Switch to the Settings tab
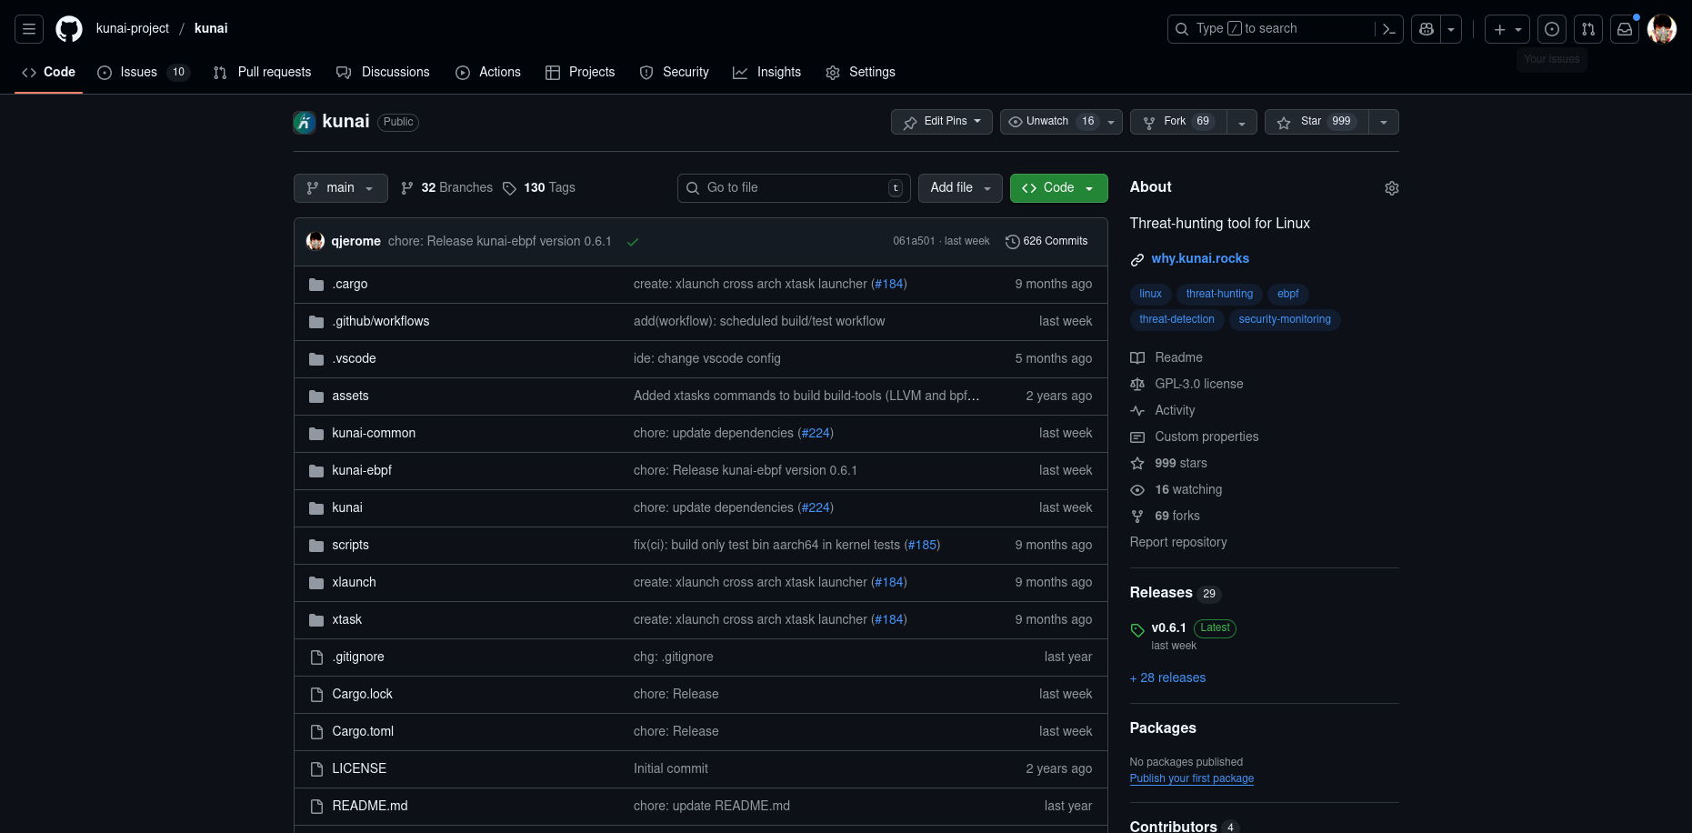The height and width of the screenshot is (833, 1692). 860,72
